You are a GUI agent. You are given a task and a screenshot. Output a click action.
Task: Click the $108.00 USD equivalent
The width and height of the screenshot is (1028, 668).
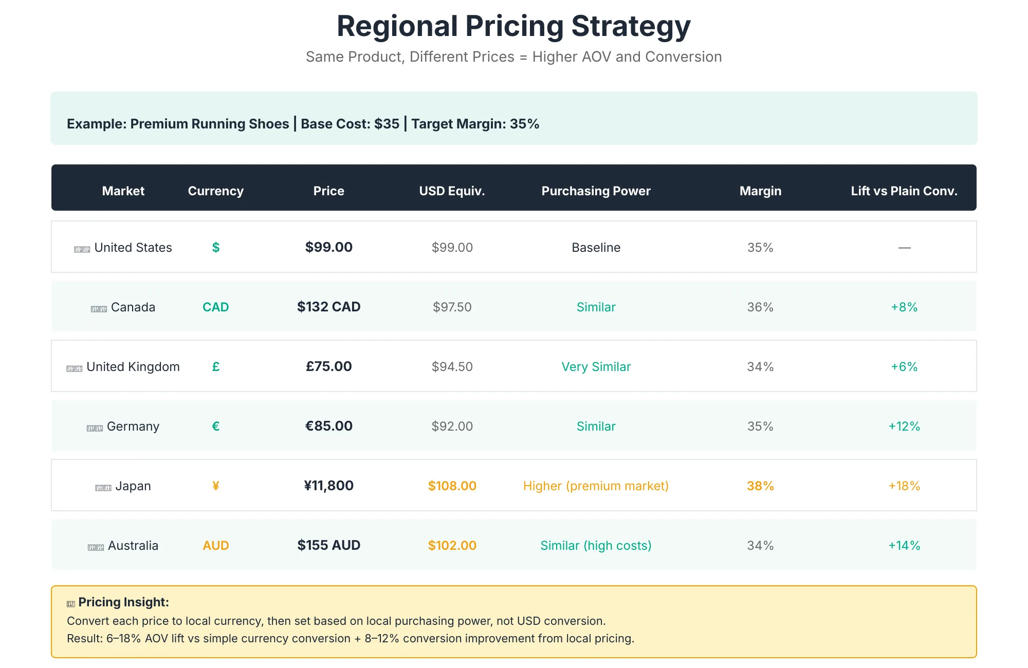(x=452, y=486)
